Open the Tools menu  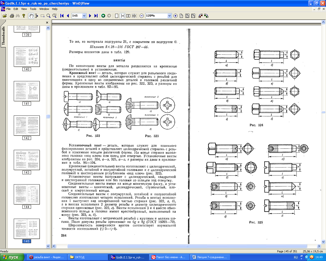pyautogui.click(x=33, y=9)
